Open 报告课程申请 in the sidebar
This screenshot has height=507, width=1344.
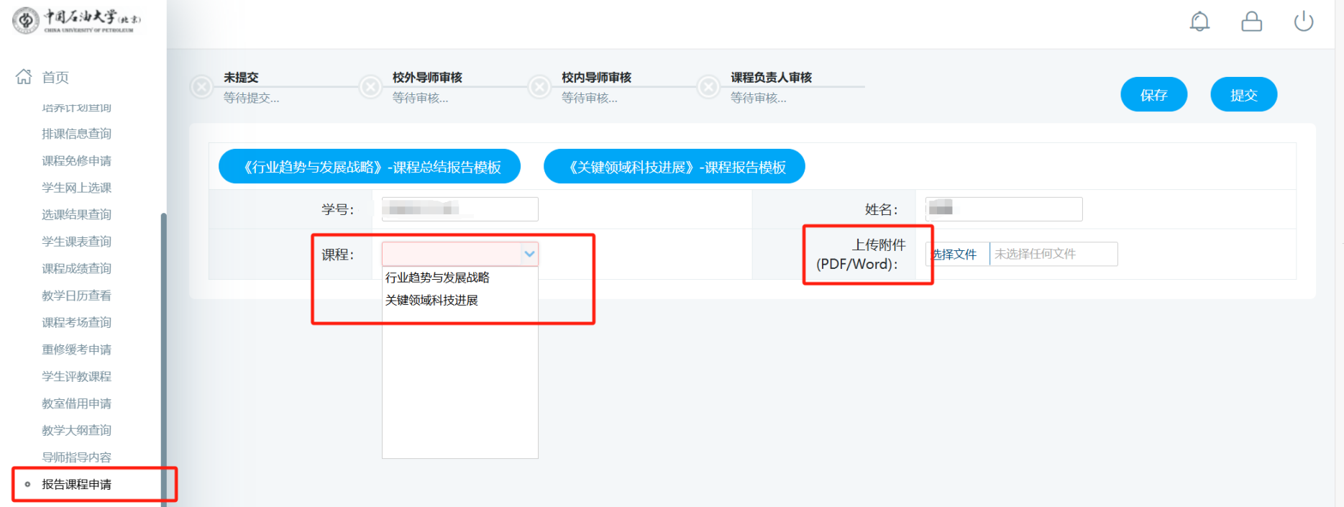[x=76, y=484]
